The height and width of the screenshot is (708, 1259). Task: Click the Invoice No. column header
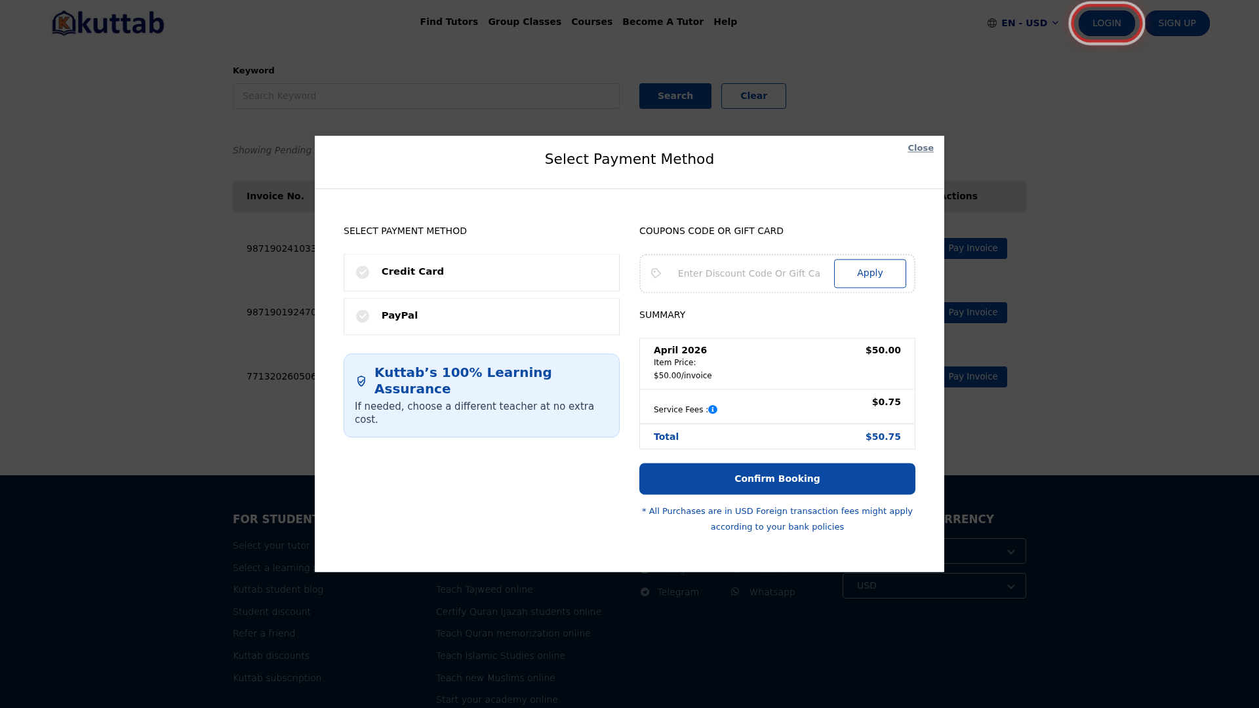(275, 196)
